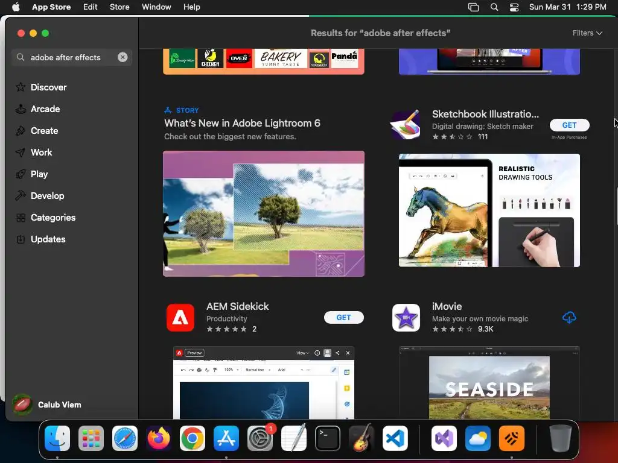
Task: Open the iMovie app icon
Action: click(406, 317)
